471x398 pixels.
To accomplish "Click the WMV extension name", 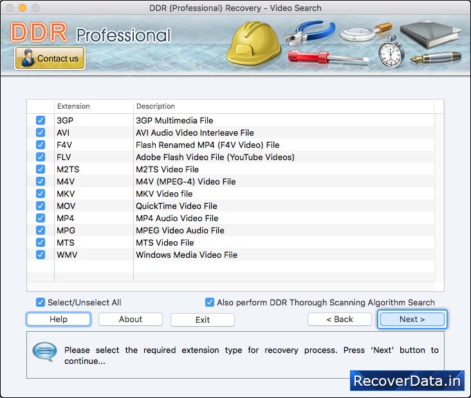I will pos(67,255).
